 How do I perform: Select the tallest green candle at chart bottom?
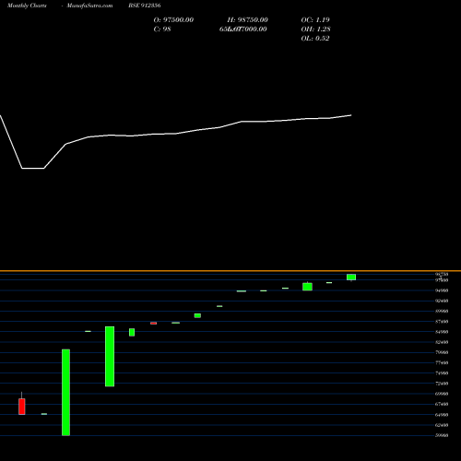point(65,393)
